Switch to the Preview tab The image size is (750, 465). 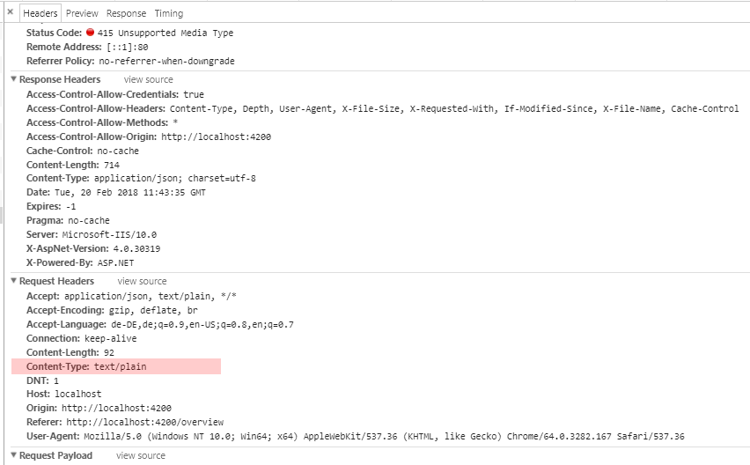82,14
